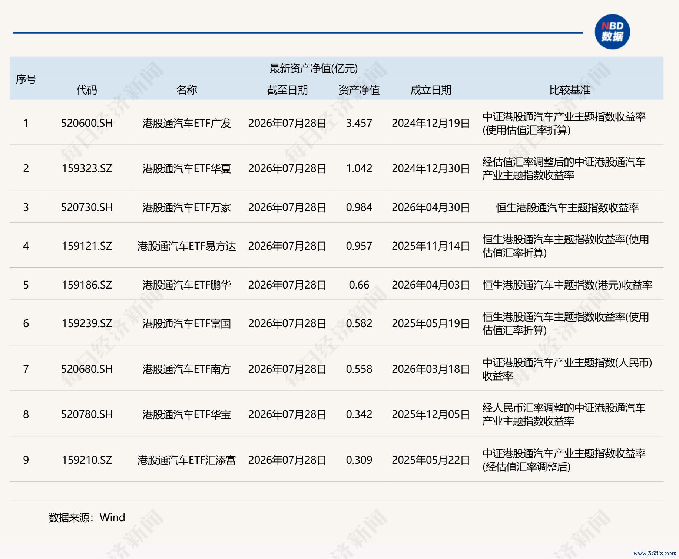Click inception date 2026年04月30日
Viewport: 679px width, 559px height.
coord(431,207)
